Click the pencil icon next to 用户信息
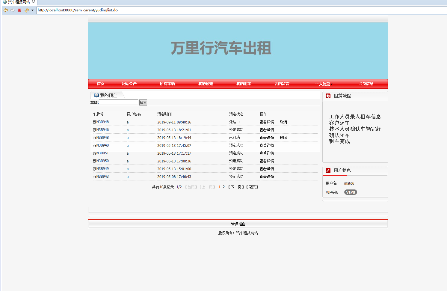The width and height of the screenshot is (447, 291). point(328,170)
